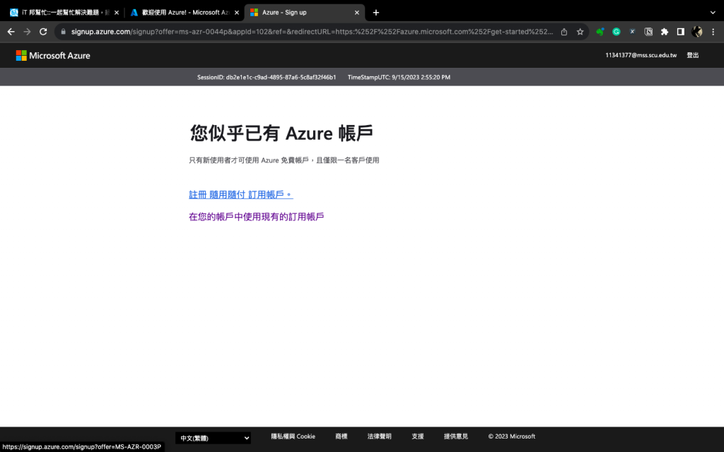Click the TimeStampUTC text in banner
This screenshot has width=724, height=452.
click(399, 78)
